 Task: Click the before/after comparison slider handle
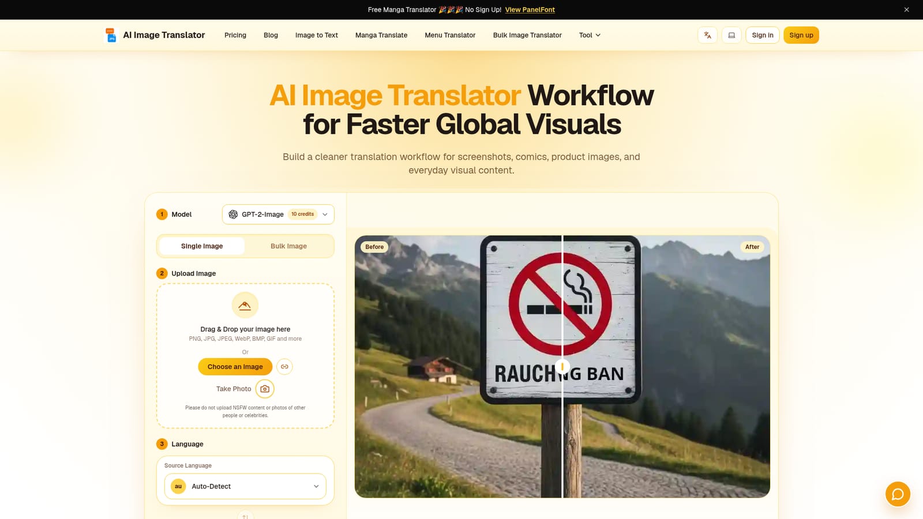562,366
